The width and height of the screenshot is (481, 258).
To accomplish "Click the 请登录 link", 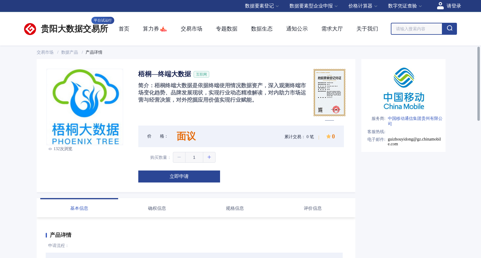I will (x=454, y=6).
